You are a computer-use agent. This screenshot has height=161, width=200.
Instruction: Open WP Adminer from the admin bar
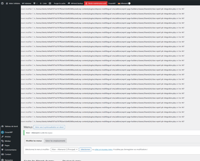pyautogui.click(x=26, y=3)
